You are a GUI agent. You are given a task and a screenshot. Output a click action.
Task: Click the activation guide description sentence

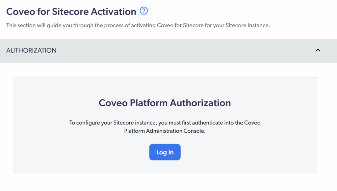pyautogui.click(x=138, y=25)
